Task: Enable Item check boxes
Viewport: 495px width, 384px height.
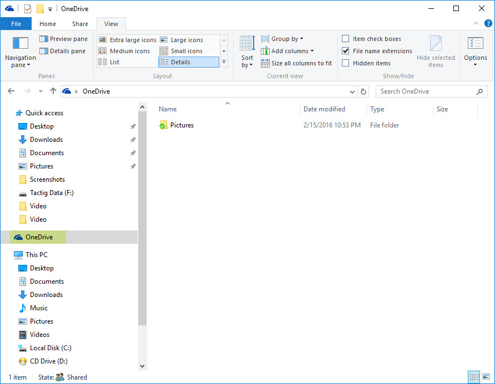Action: 346,39
